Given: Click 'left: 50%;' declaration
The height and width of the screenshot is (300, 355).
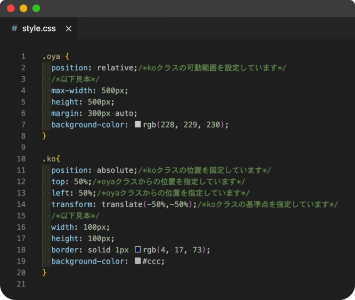Looking at the screenshot, I should (74, 193).
